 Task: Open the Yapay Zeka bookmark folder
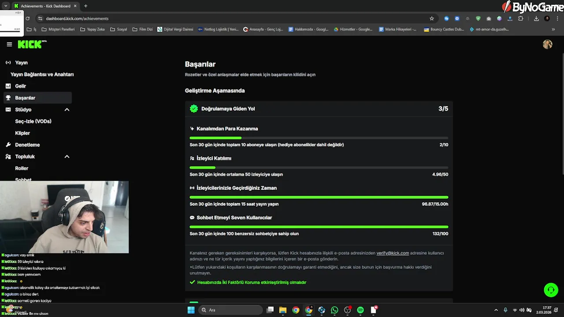(x=92, y=29)
